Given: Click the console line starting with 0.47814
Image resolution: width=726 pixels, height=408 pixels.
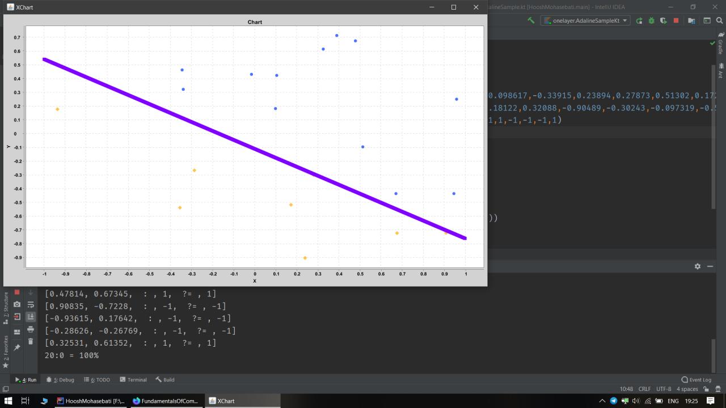Looking at the screenshot, I should tap(130, 294).
